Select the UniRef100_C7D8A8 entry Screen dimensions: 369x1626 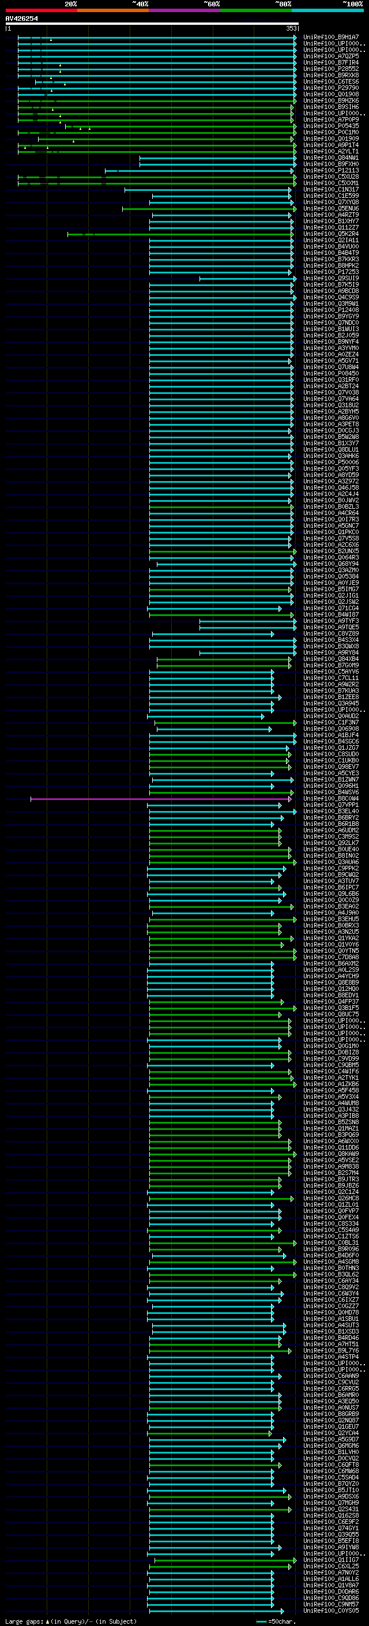[331, 957]
